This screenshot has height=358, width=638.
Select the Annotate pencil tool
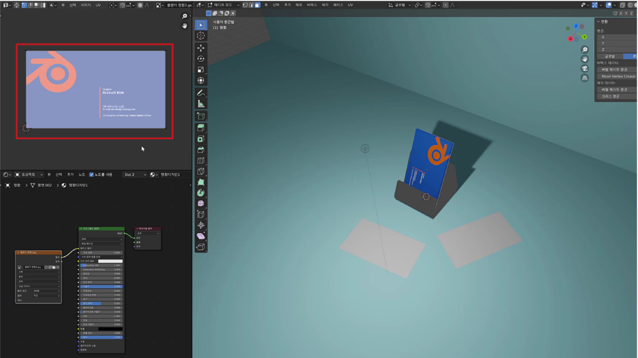coord(201,93)
